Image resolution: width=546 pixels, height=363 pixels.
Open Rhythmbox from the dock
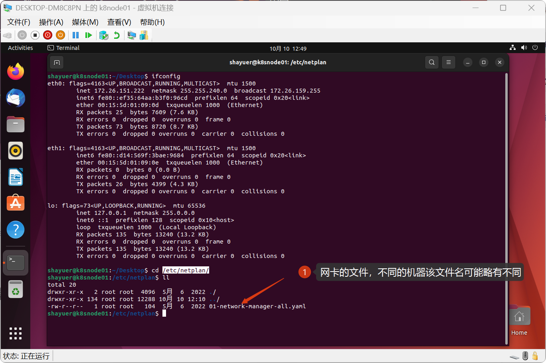(x=16, y=151)
